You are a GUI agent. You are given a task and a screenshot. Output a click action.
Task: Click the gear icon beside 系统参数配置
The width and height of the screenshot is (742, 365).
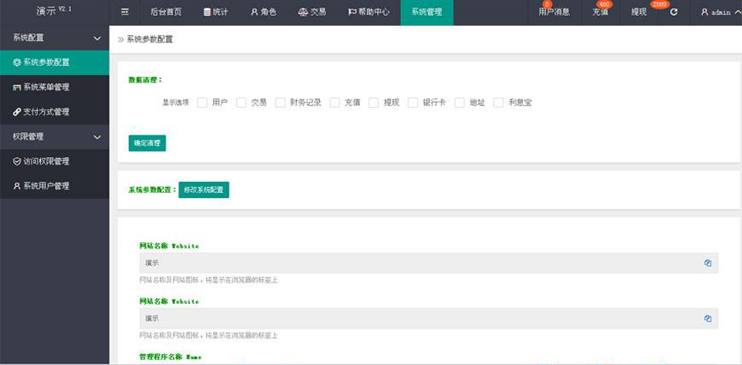click(x=17, y=63)
